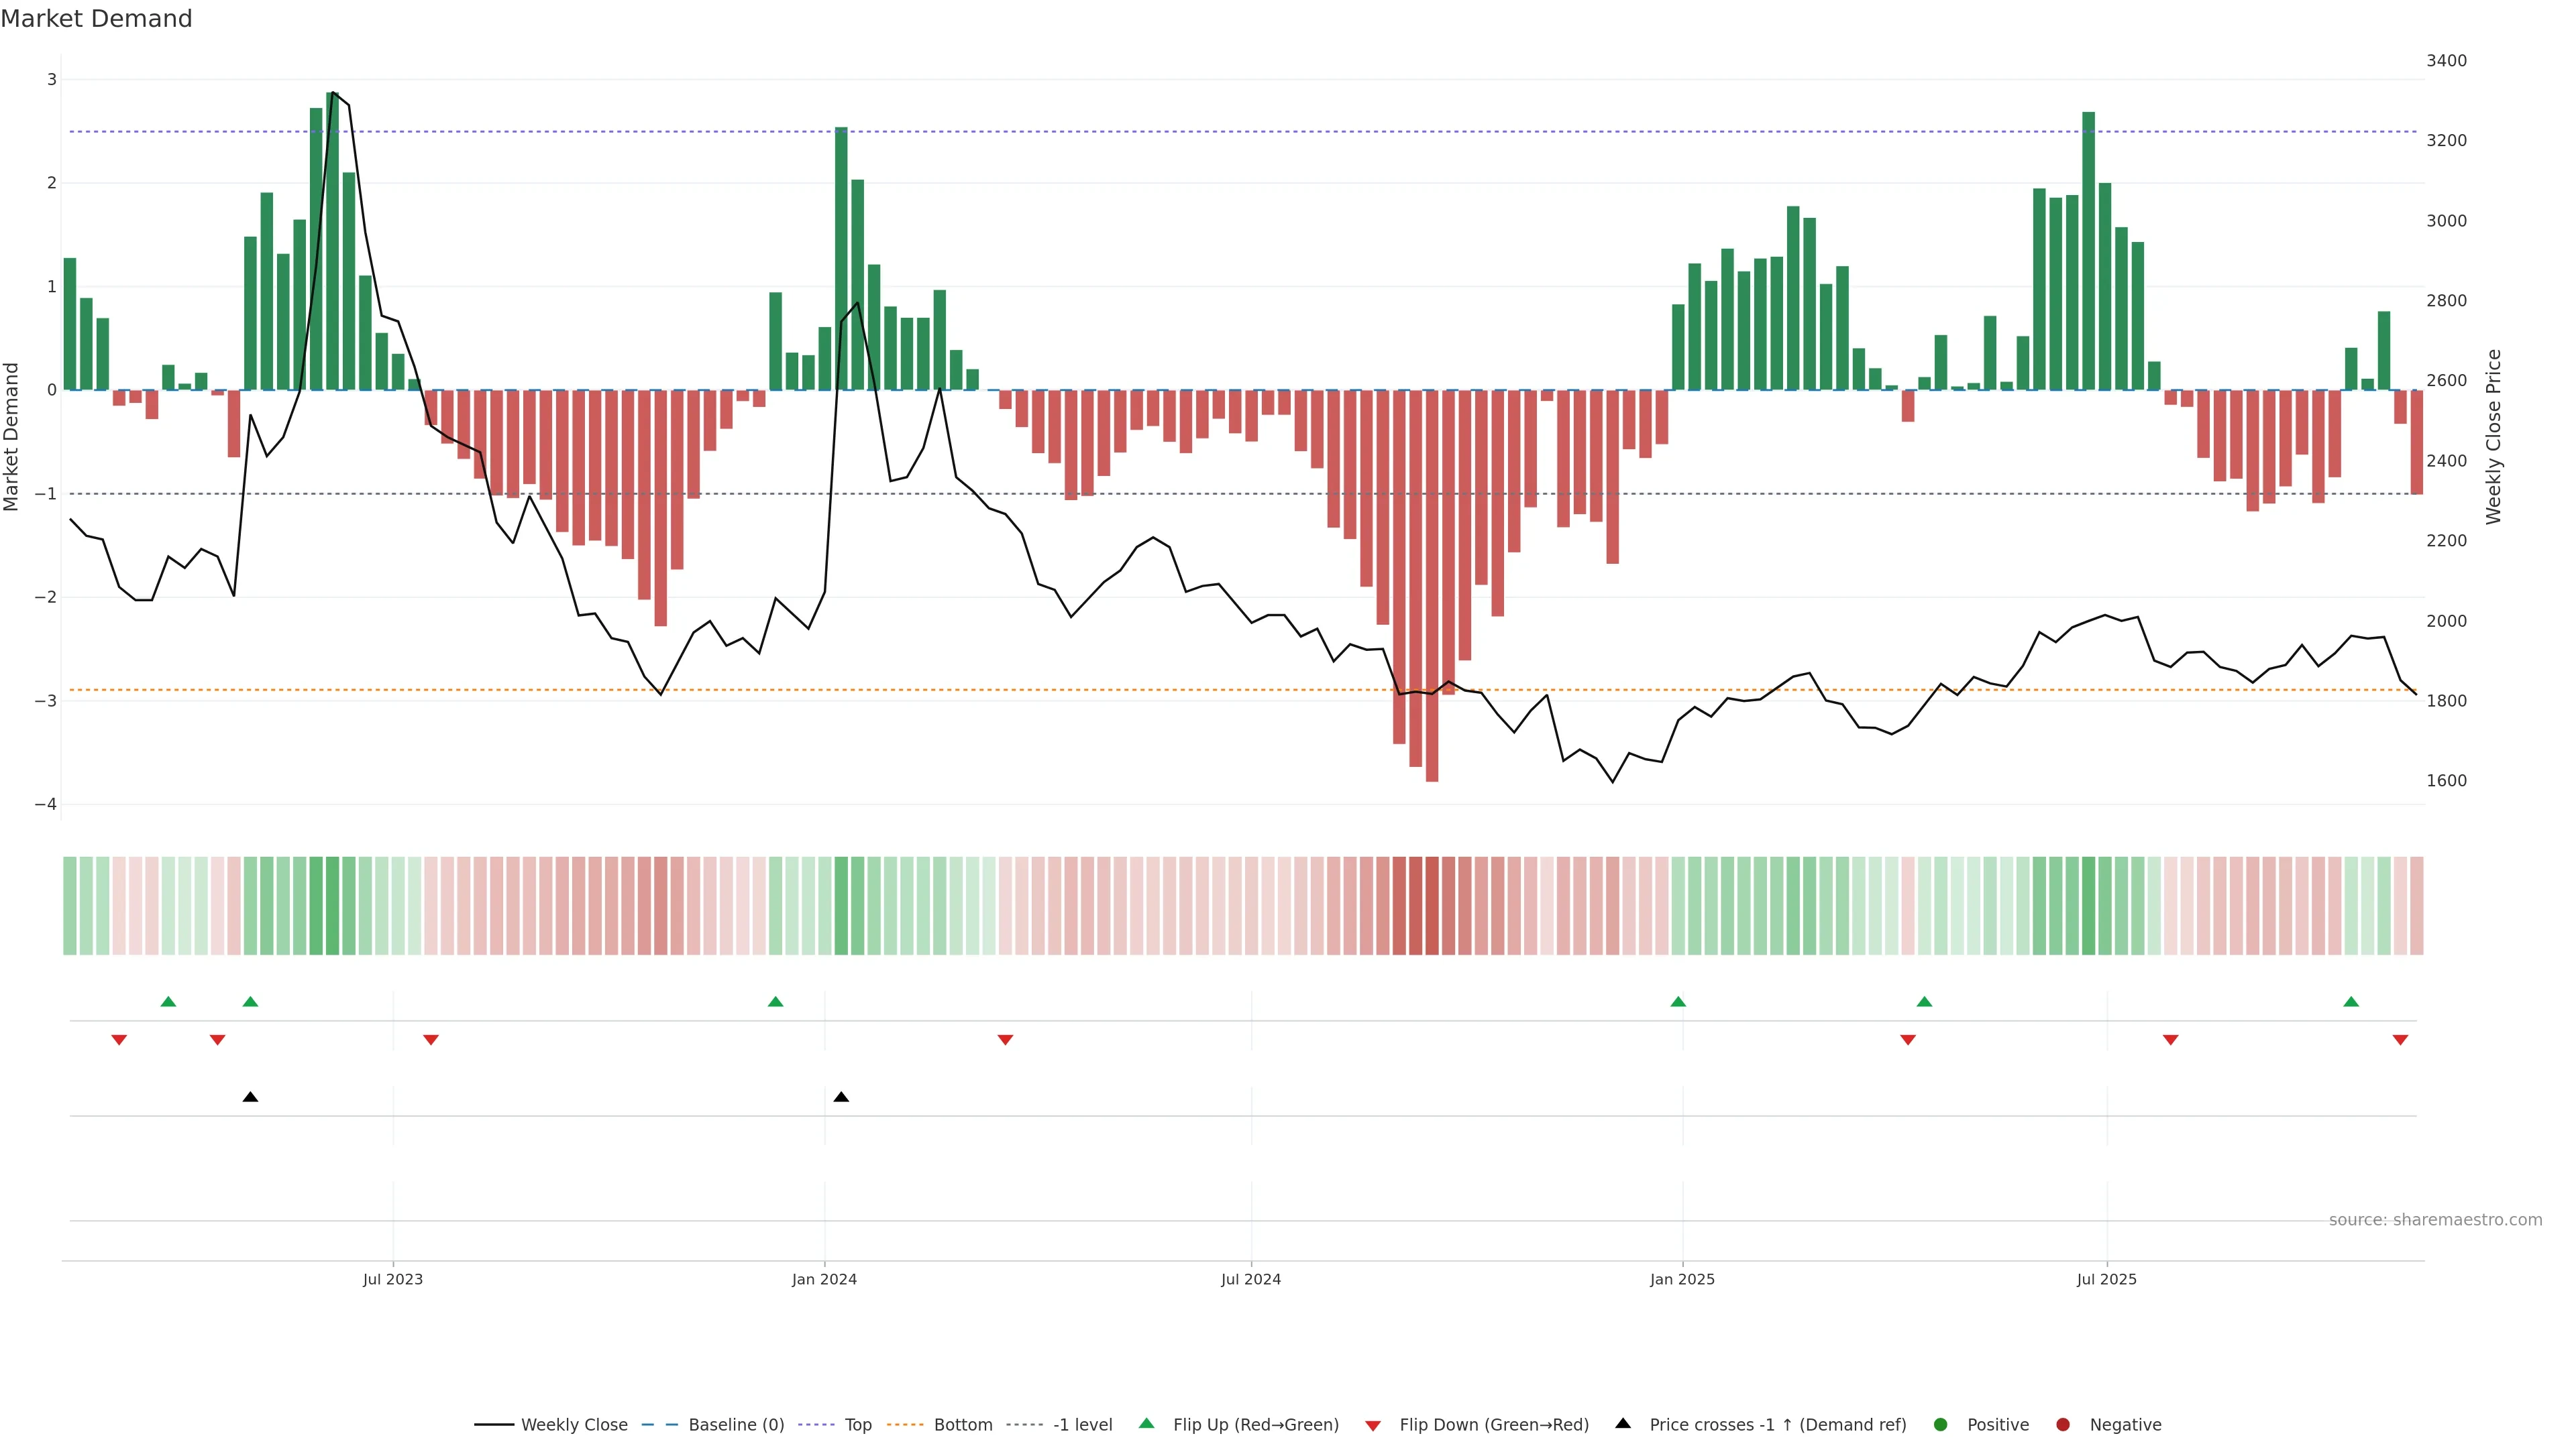Click the Weekly Close Price axis title
Screen dimensions: 2576x1448
point(2493,436)
